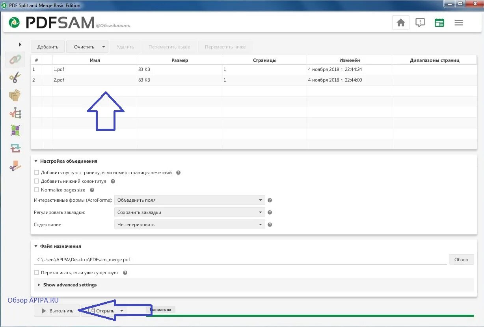
Task: Click Переместить выше button
Action: pyautogui.click(x=169, y=47)
